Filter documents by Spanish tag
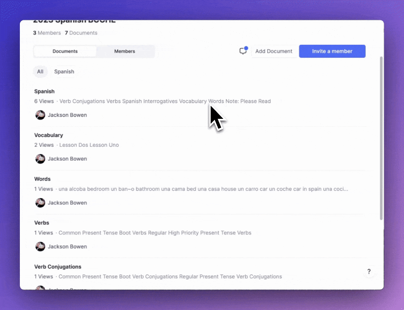Image resolution: width=404 pixels, height=310 pixels. (64, 72)
